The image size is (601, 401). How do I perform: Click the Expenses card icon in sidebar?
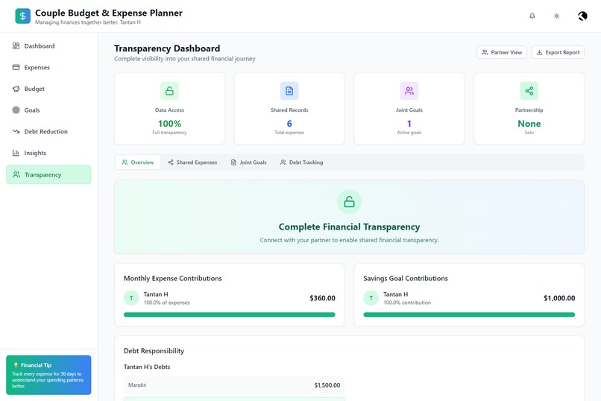(x=16, y=67)
